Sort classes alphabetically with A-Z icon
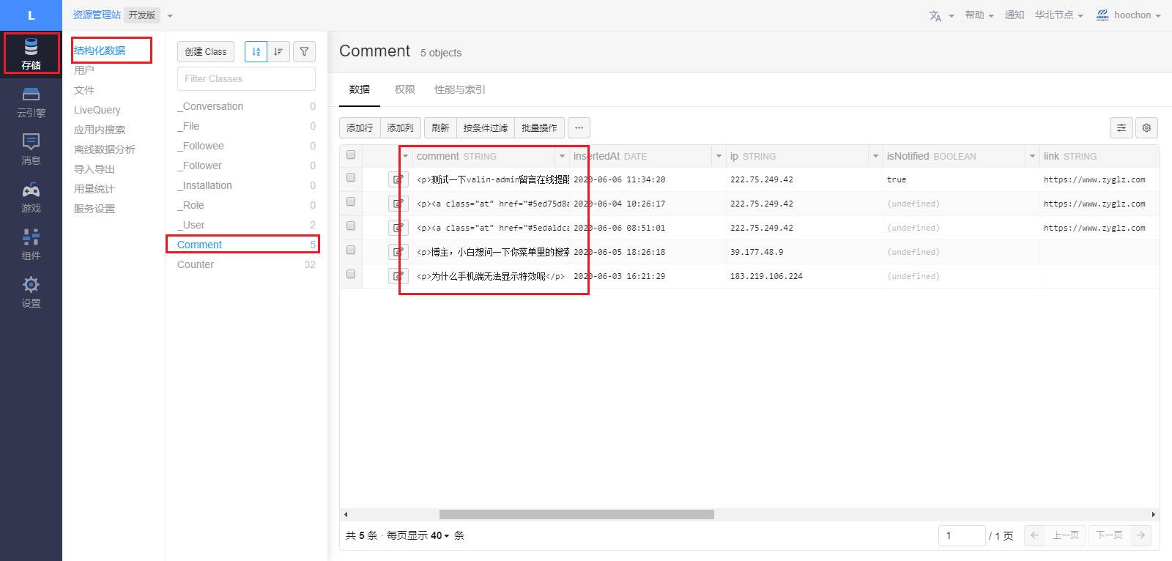 tap(256, 51)
